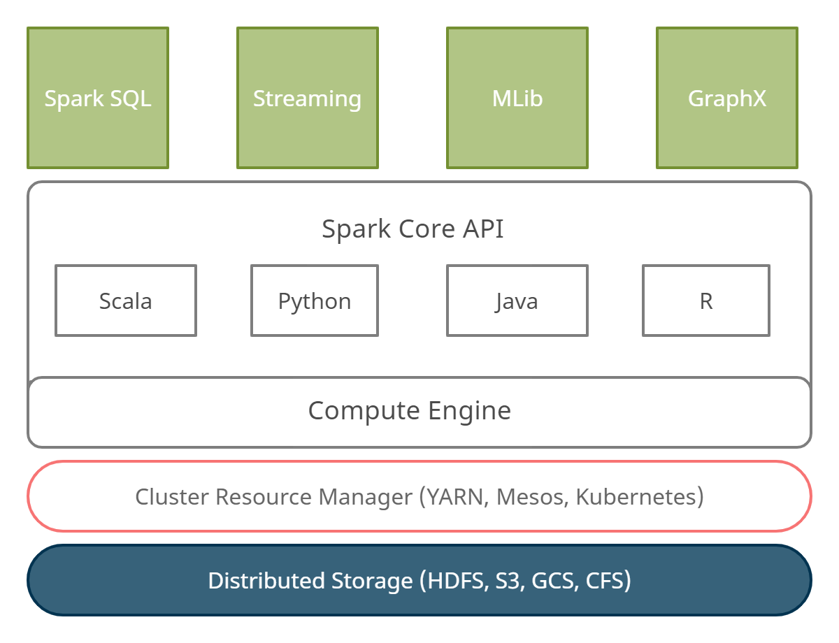Select the Python language box
The width and height of the screenshot is (839, 643).
point(315,301)
